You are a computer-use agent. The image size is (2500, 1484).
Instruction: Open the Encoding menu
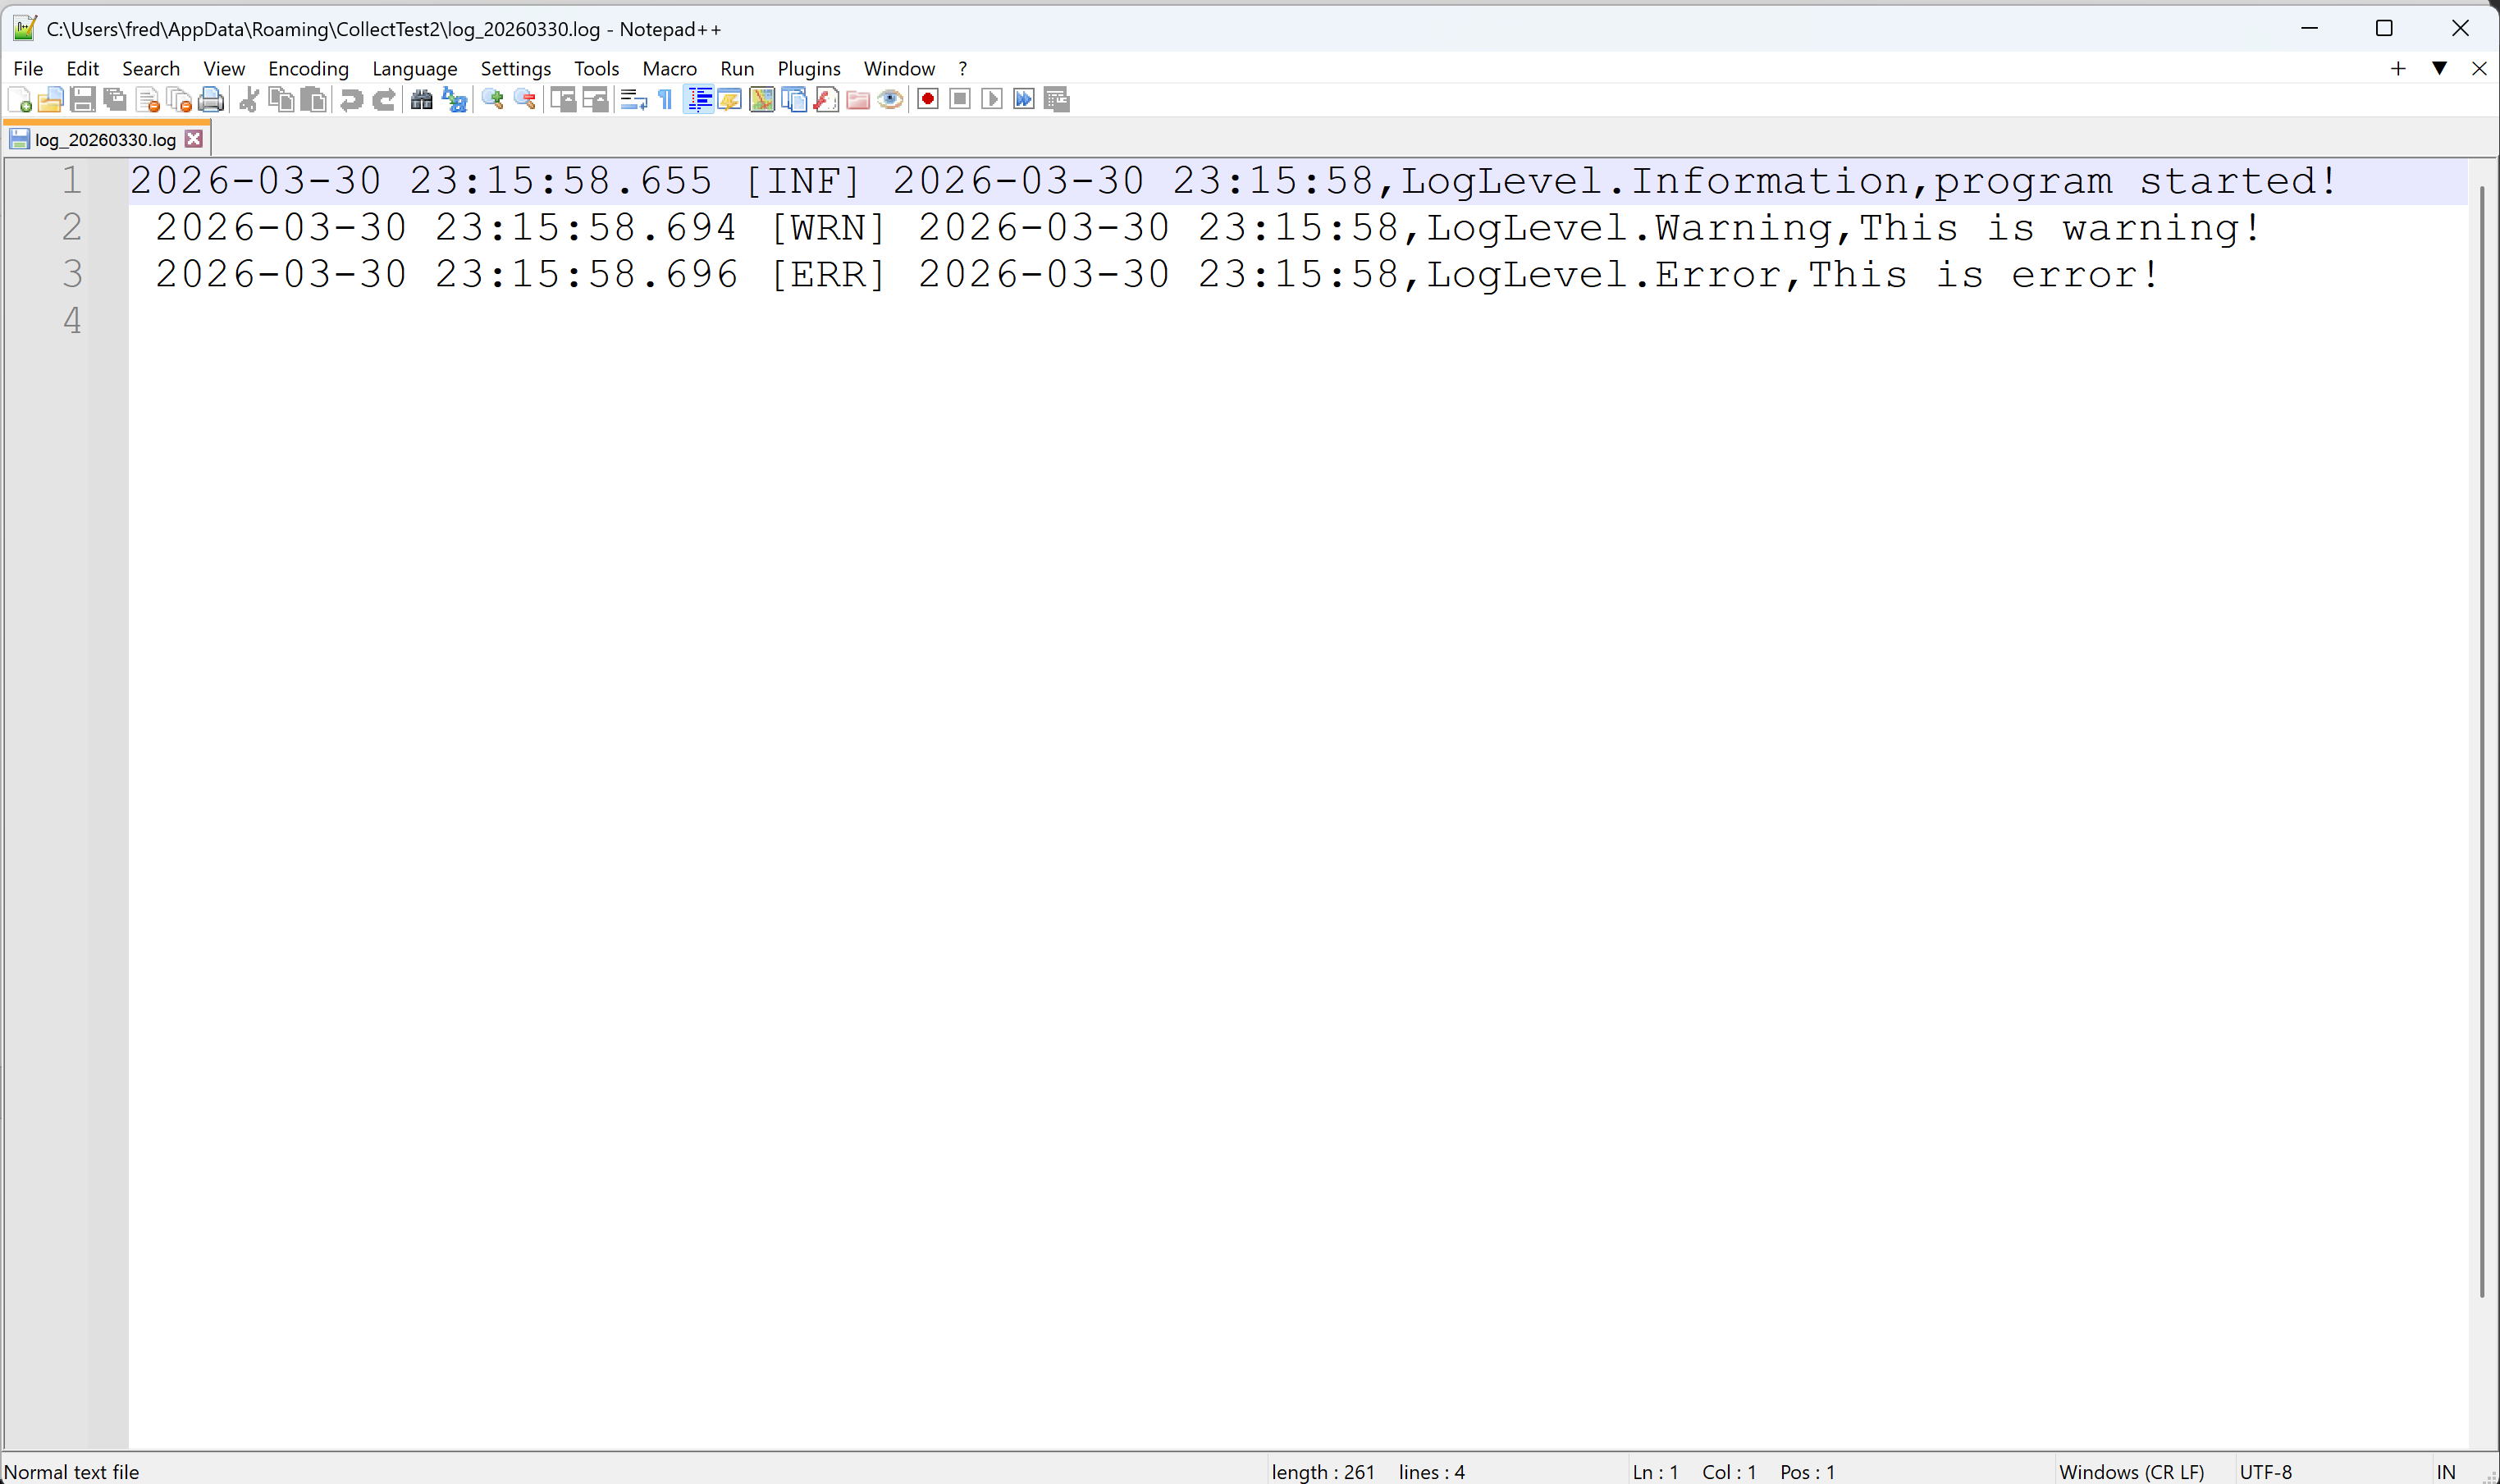(x=308, y=68)
